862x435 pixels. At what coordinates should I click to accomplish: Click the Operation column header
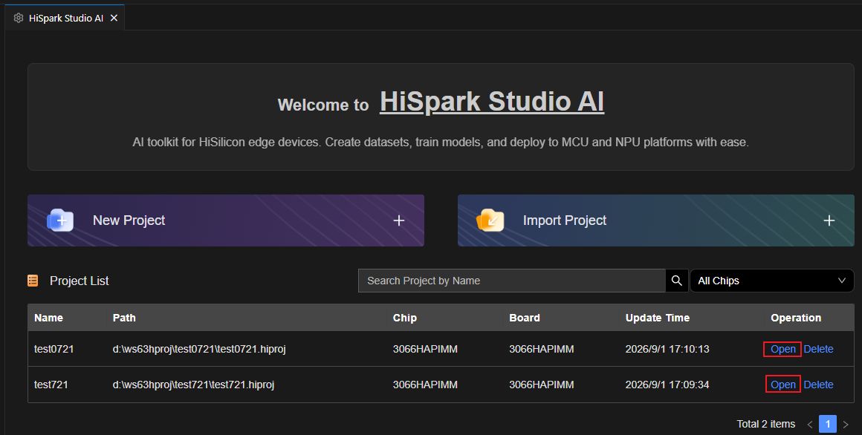[x=795, y=318]
